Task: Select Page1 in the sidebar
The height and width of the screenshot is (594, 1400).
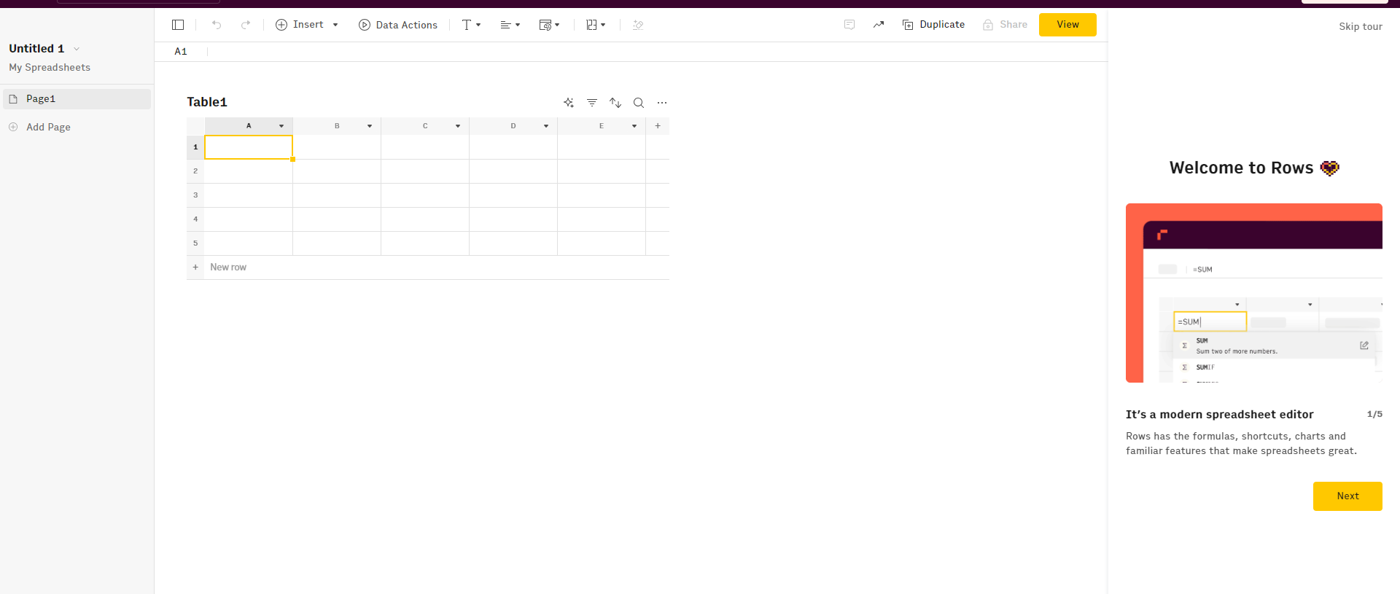Action: [77, 99]
